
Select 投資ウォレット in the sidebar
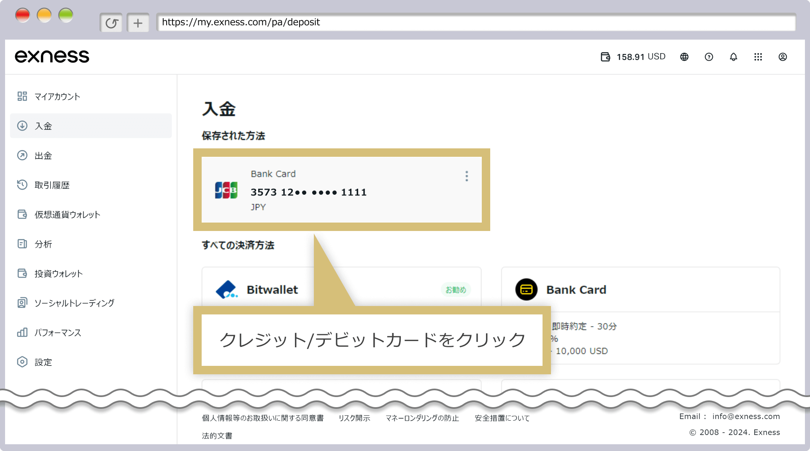coord(91,273)
